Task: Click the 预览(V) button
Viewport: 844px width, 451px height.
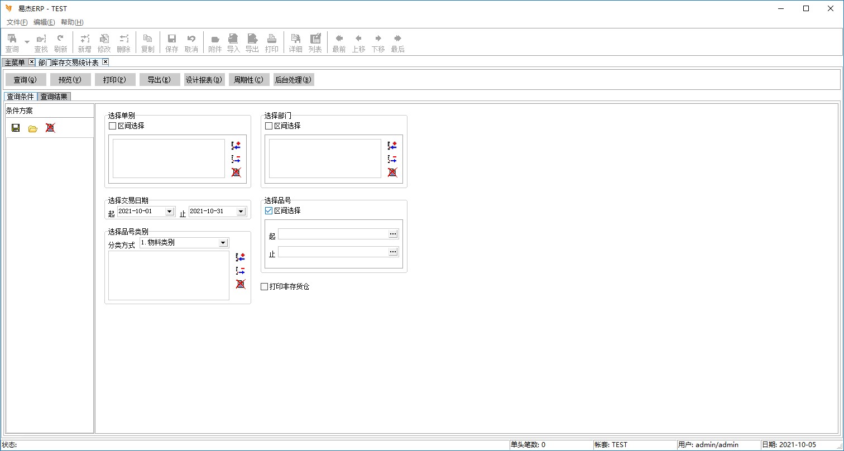Action: point(70,80)
